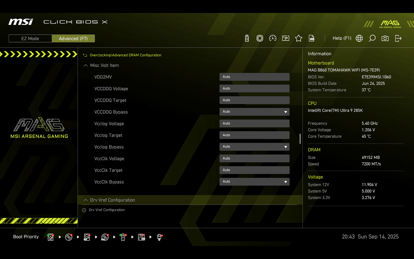414x259 pixels.
Task: Open VCCDDQ Bypass dropdown
Action: (254, 112)
